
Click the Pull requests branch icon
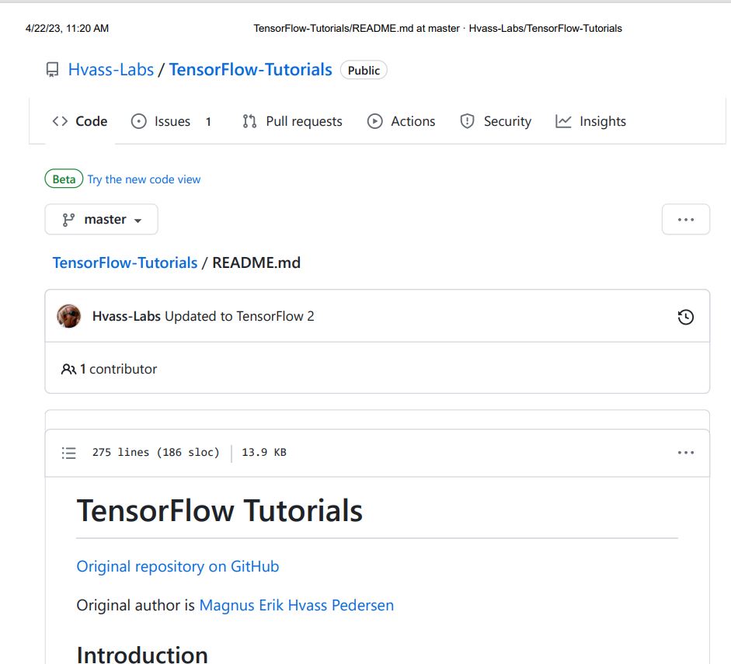(x=249, y=121)
